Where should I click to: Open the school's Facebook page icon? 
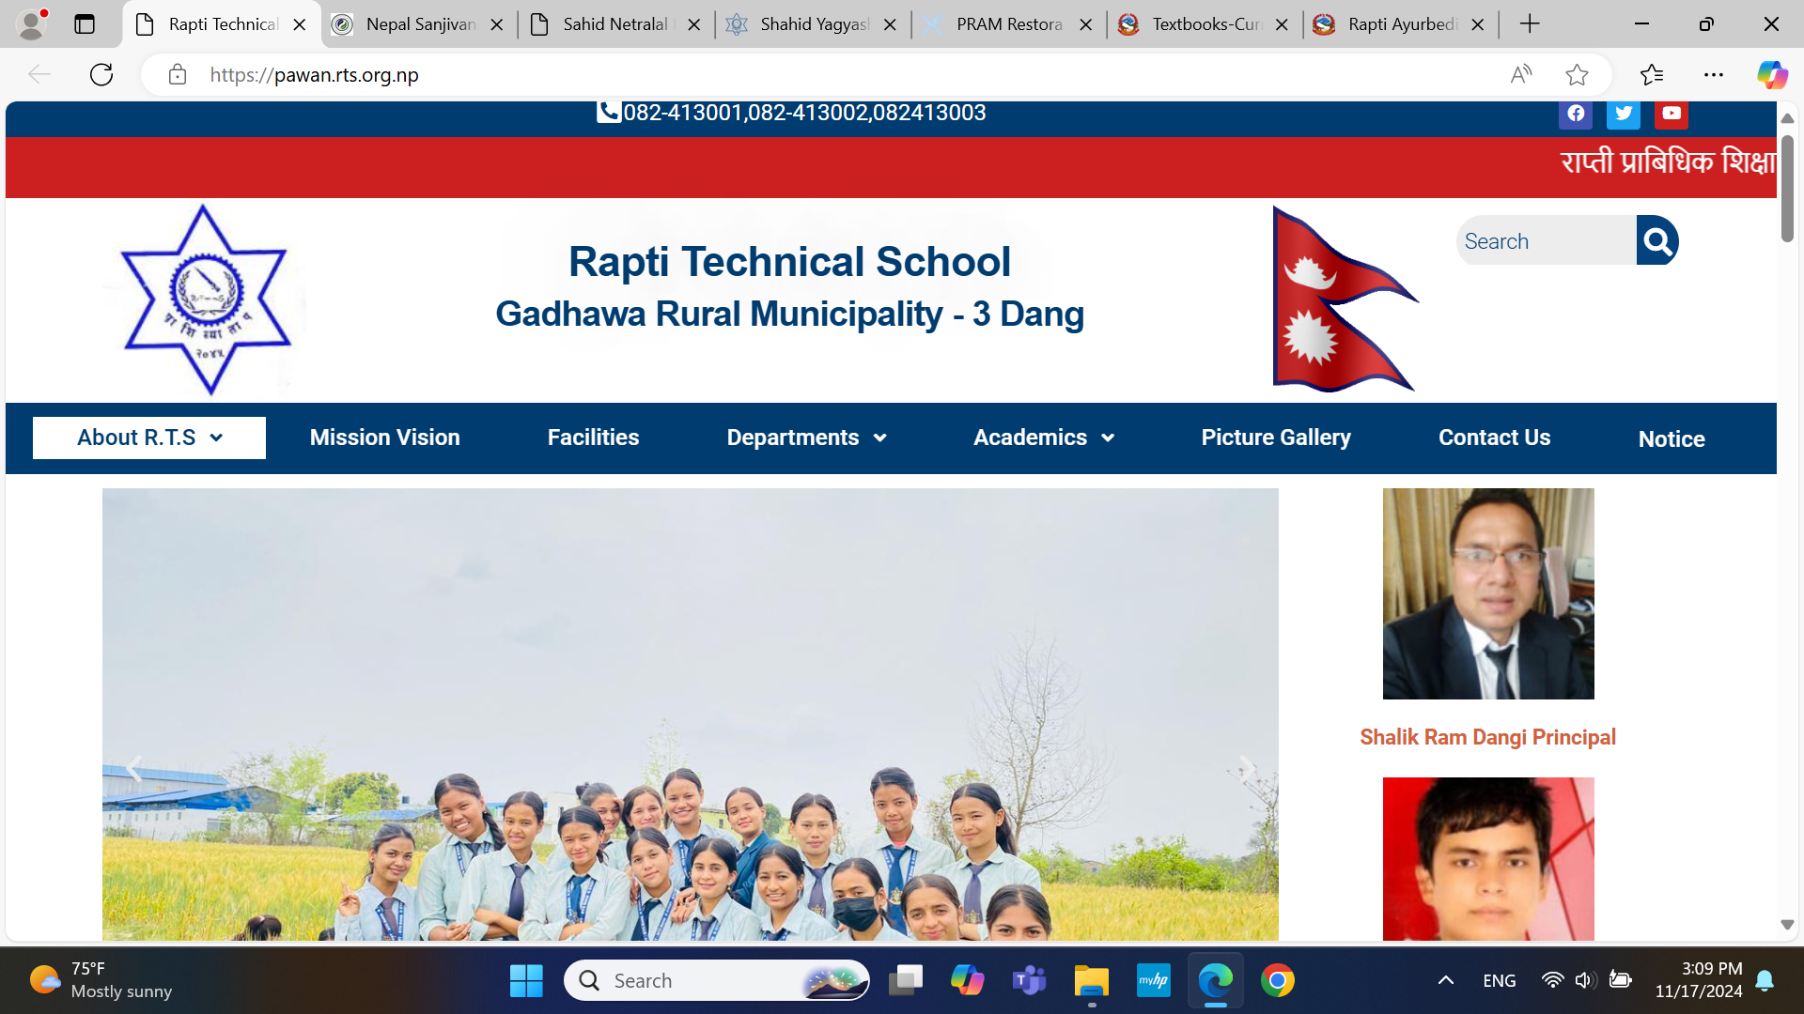point(1576,114)
